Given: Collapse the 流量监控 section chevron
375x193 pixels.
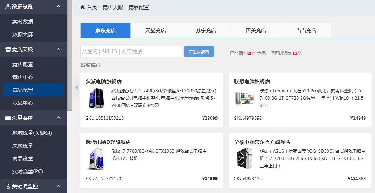Looking at the screenshot, I should [x=59, y=118].
